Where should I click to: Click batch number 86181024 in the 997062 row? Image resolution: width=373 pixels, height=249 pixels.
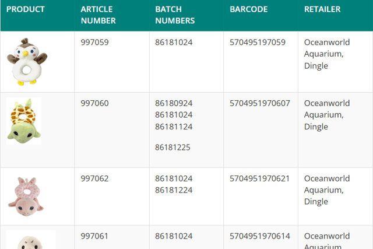[174, 178]
